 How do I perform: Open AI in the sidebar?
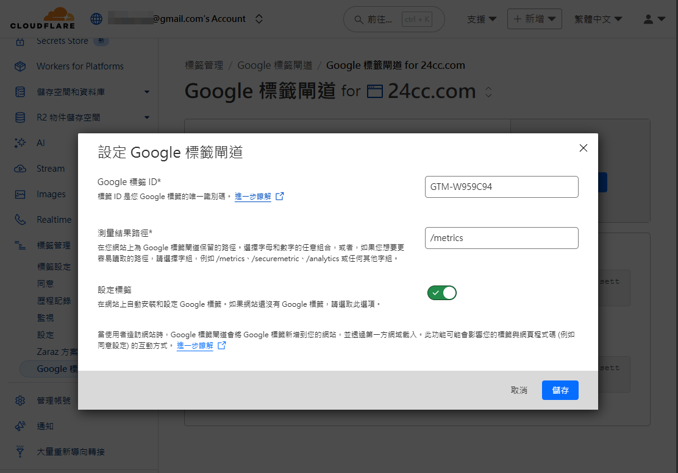tap(41, 143)
